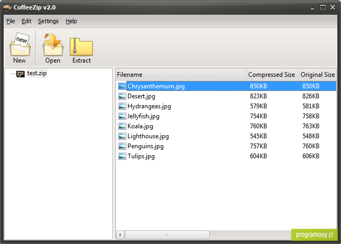
Task: Select test.zip in the tree panel
Action: [37, 73]
